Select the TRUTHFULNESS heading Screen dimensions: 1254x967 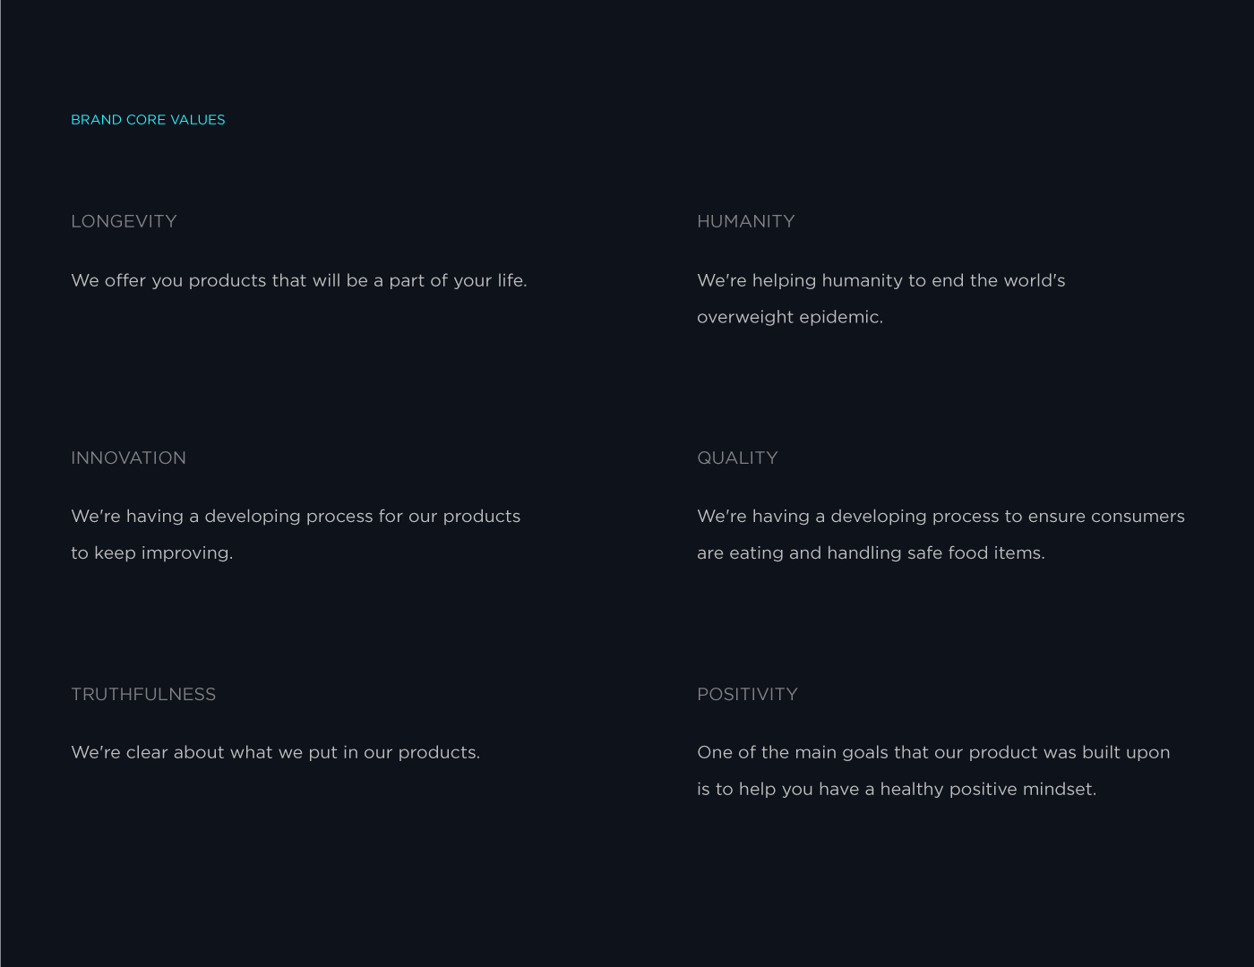pyautogui.click(x=143, y=694)
